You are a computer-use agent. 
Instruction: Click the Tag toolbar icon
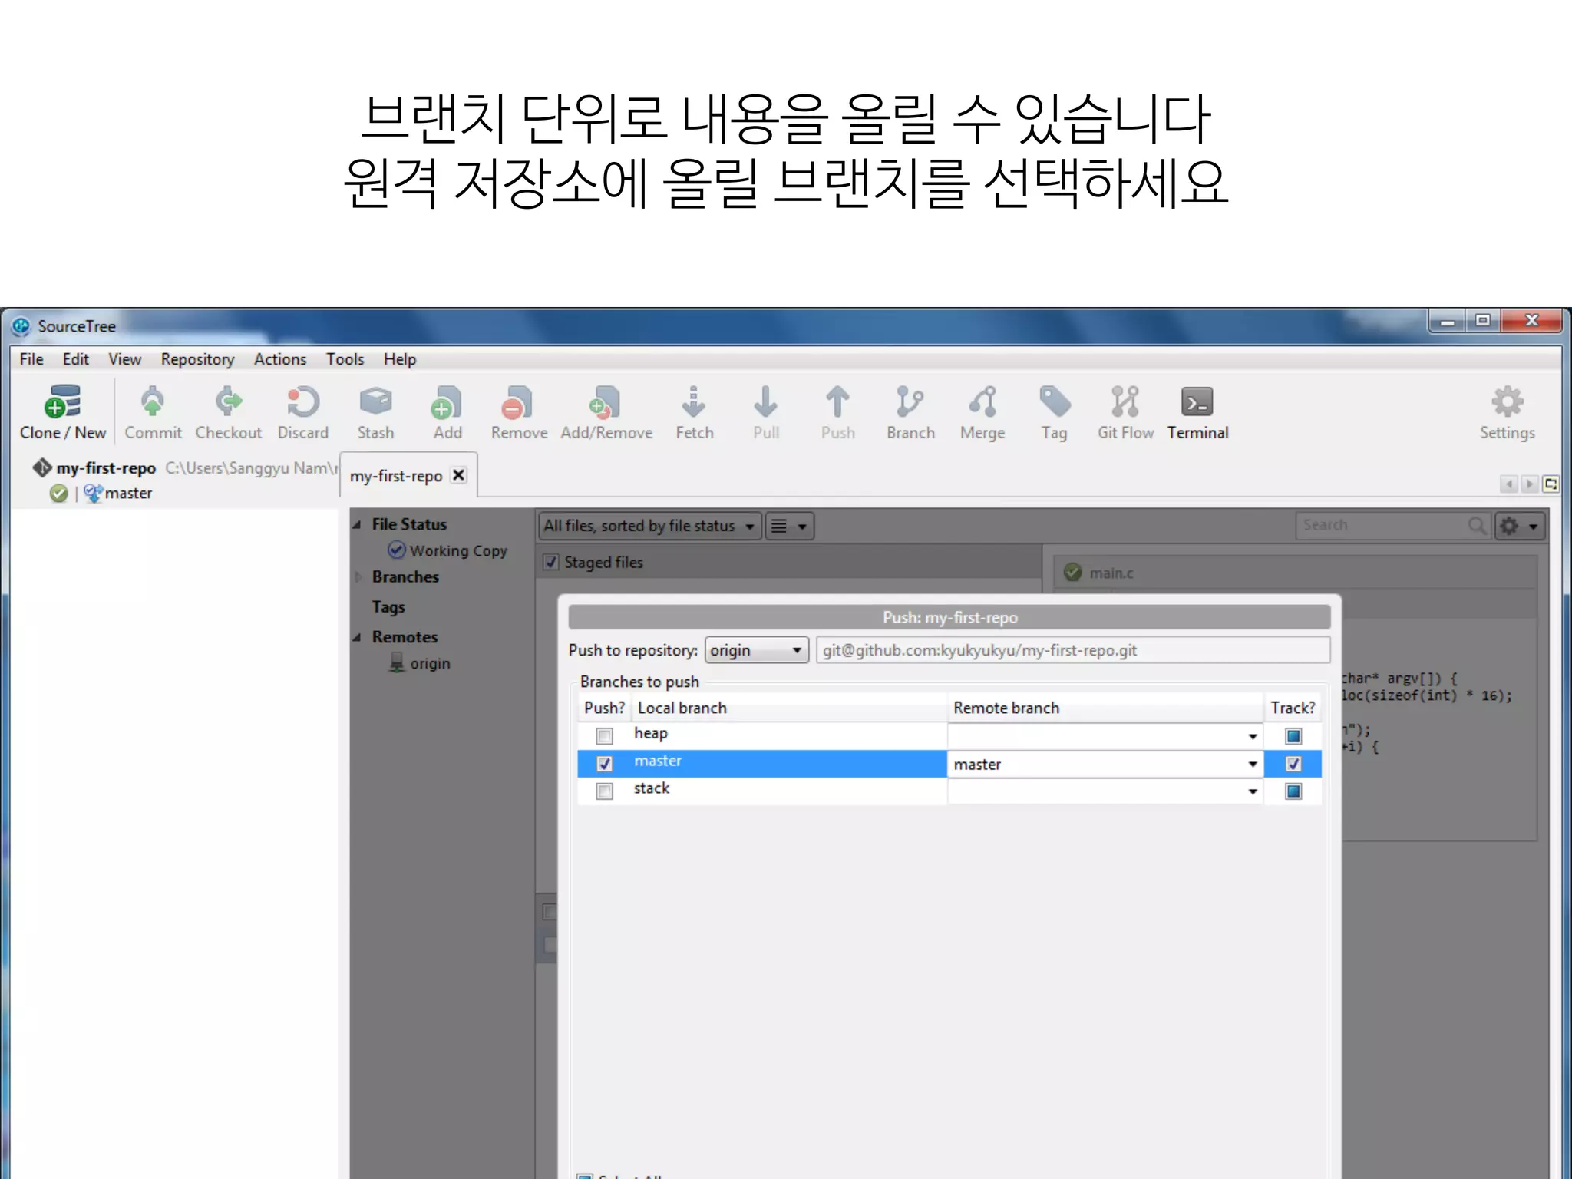coord(1055,402)
